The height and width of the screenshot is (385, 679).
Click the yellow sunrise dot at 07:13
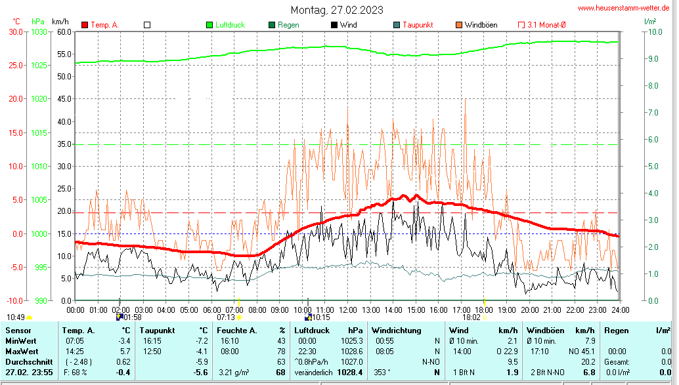[x=240, y=317]
